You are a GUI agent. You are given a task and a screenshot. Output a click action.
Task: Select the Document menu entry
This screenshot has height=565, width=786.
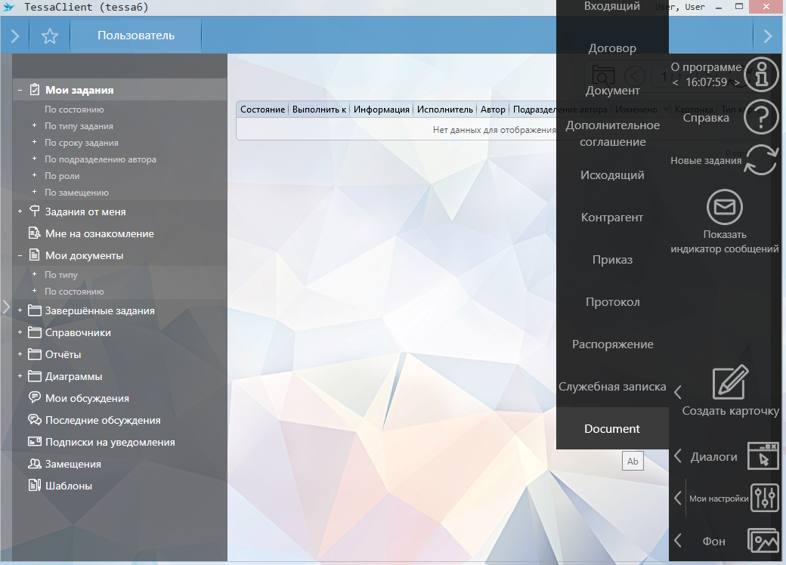(612, 429)
